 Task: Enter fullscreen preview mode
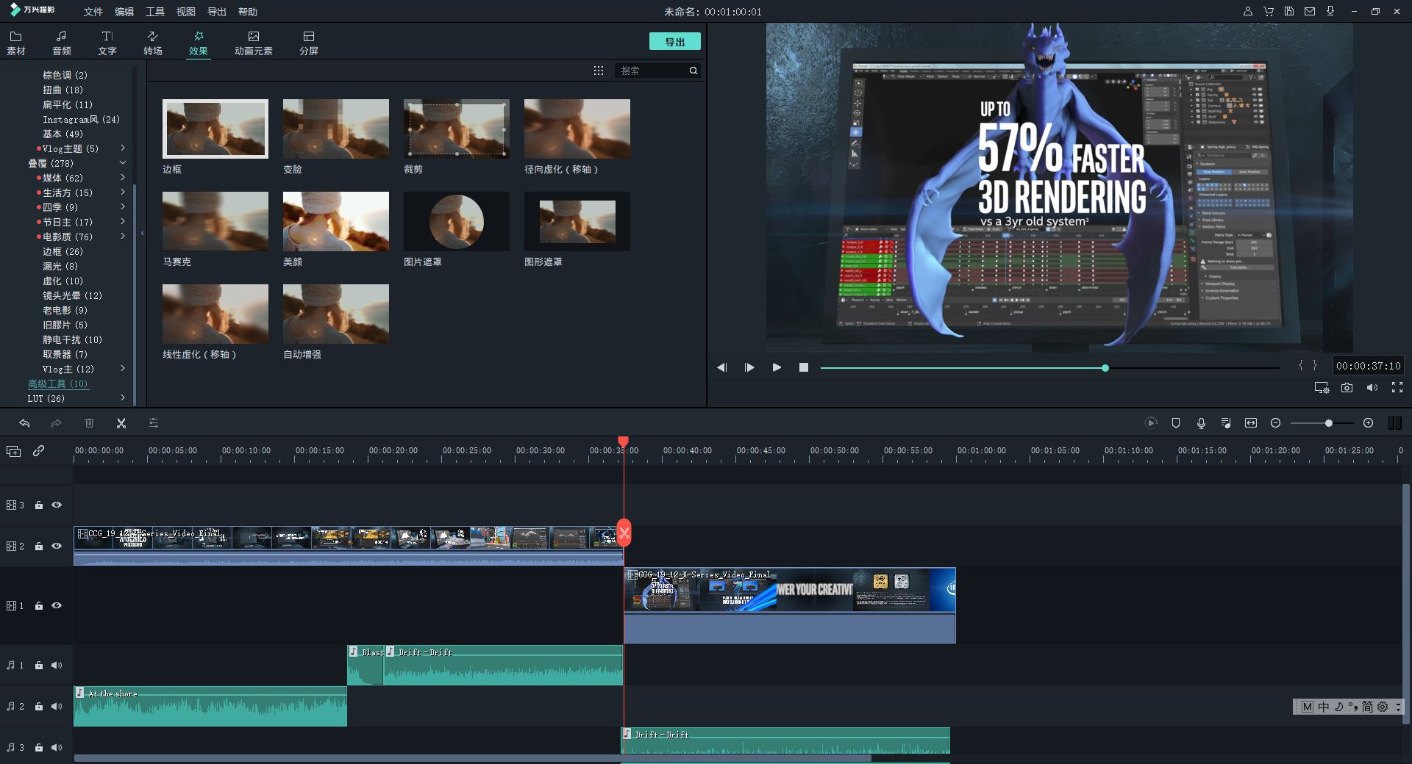1397,388
